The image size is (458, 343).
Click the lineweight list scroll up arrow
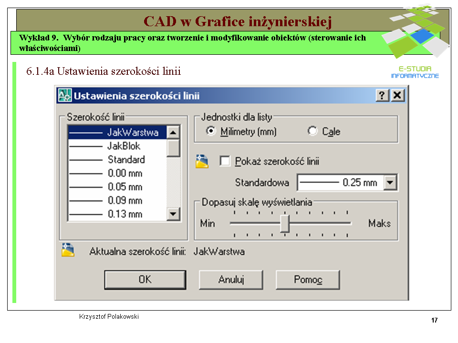pyautogui.click(x=173, y=132)
